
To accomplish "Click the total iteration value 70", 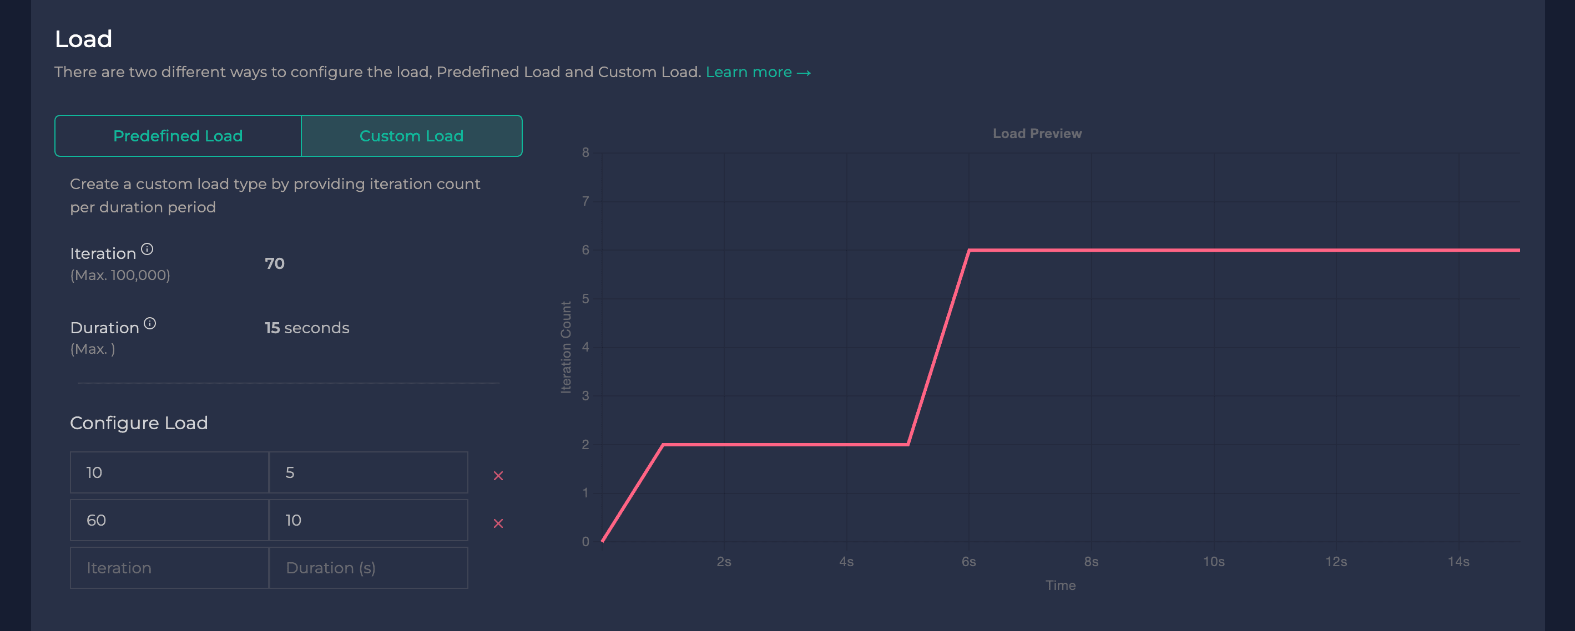I will pos(275,263).
